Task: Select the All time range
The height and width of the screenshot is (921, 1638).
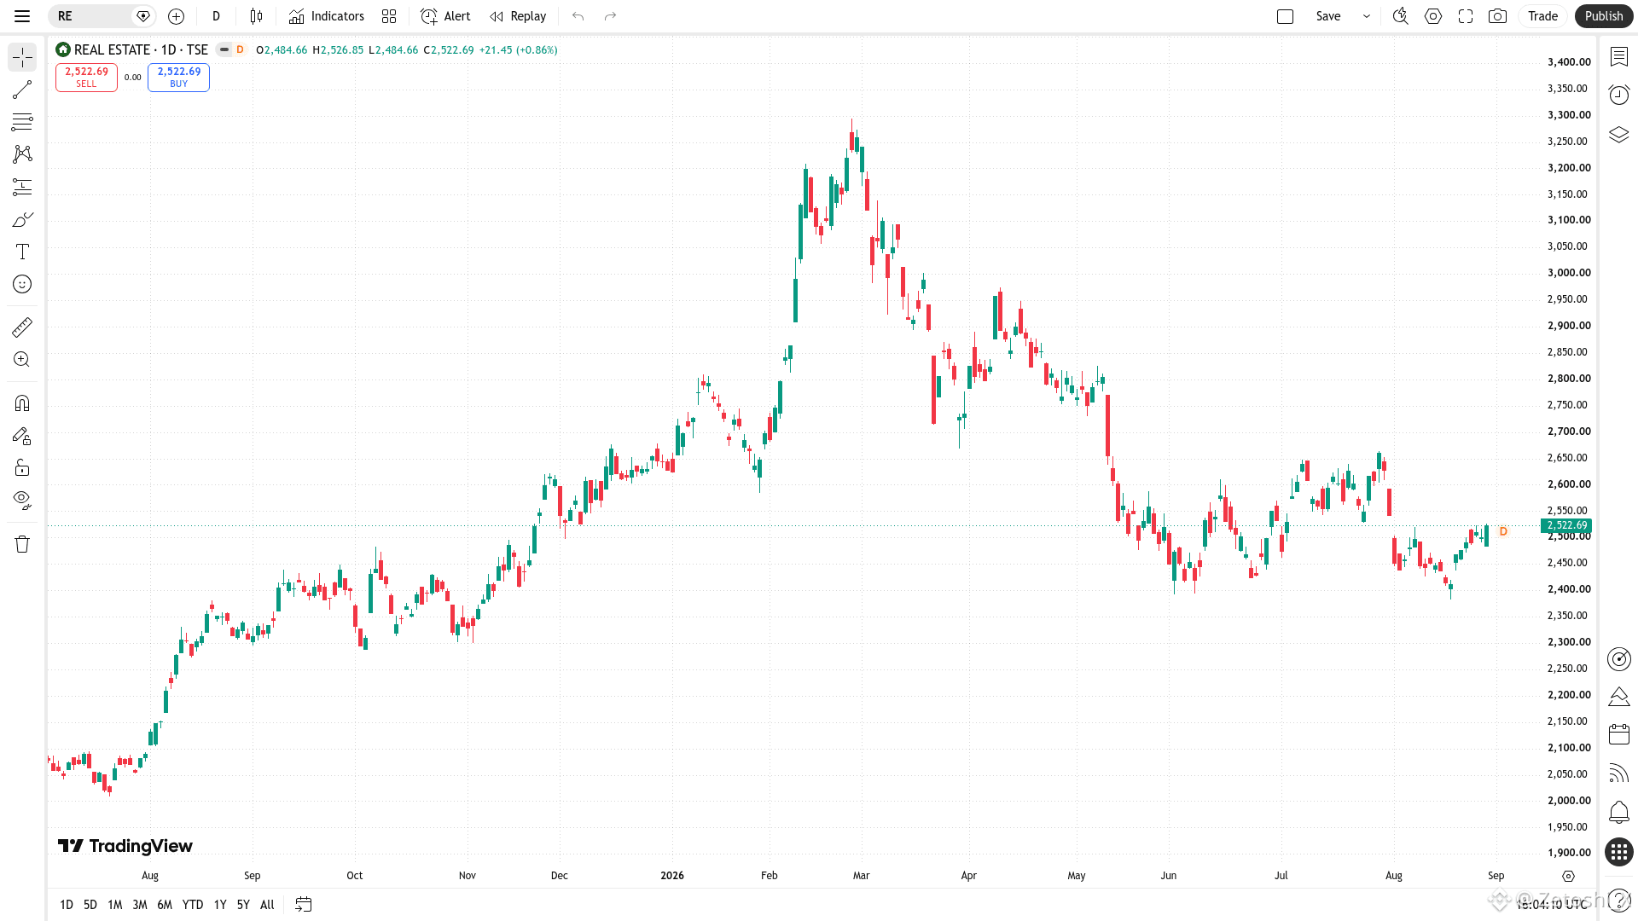Action: pos(267,905)
